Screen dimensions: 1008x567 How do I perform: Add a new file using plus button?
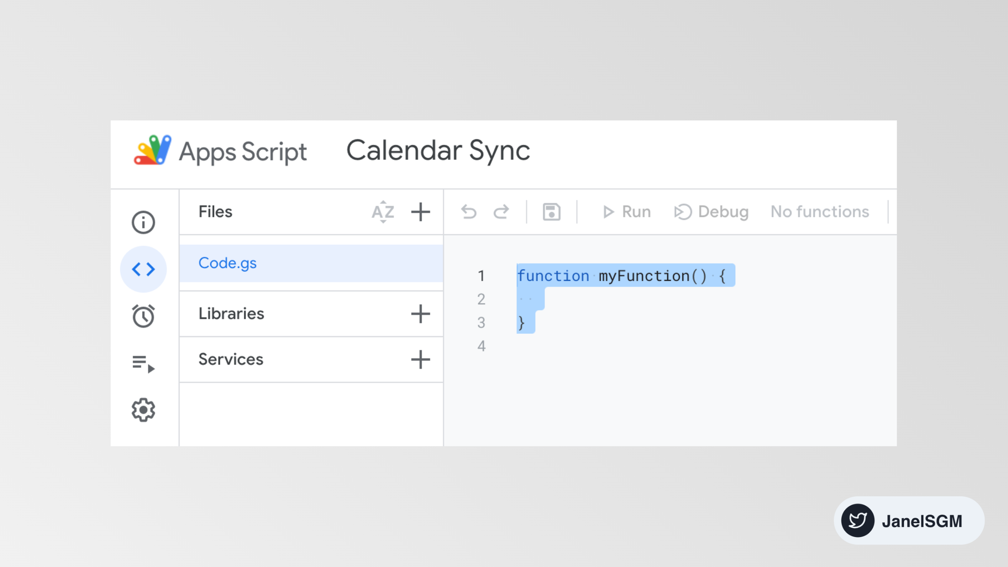pos(420,212)
